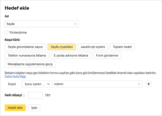Image resolution: width=162 pixels, height=116 pixels.
Task: Open the Gelir düzeyi help tooltip
Action: [x=24, y=95]
